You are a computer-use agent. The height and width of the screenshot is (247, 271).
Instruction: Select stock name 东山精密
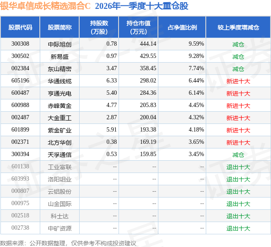tap(60, 69)
